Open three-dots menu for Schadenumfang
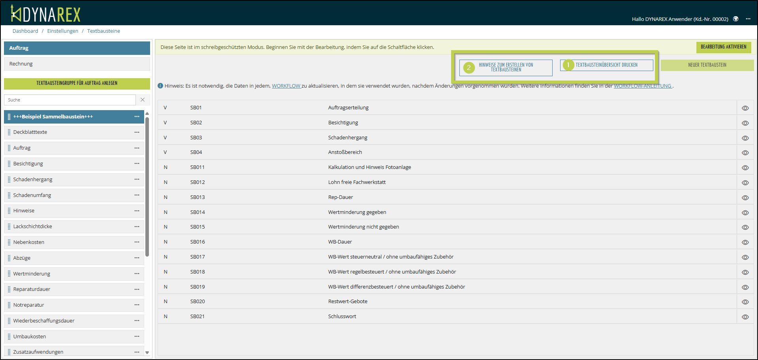Screen dimensions: 758x360 coord(137,195)
